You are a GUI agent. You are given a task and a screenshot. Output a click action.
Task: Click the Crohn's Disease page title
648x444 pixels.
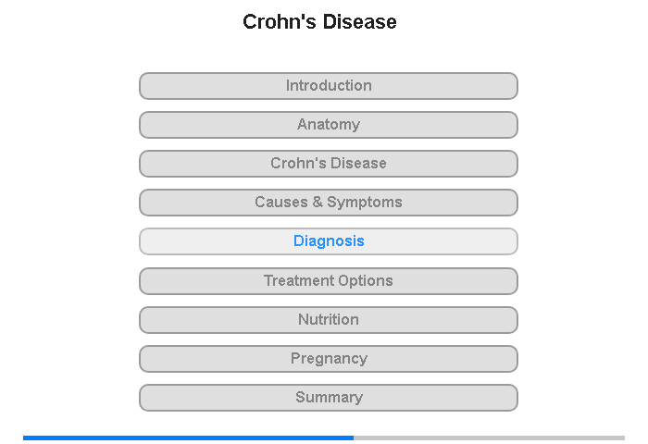(x=319, y=22)
